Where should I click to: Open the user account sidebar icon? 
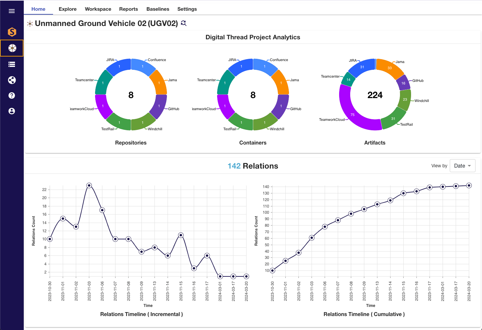[x=12, y=111]
